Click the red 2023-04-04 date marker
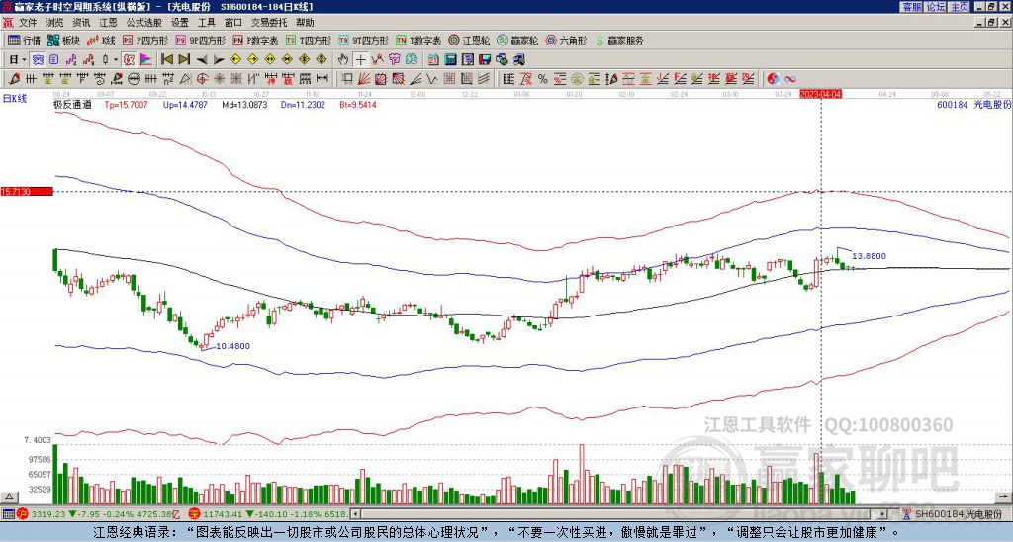 820,94
